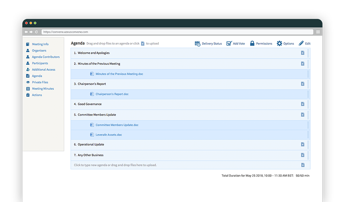This screenshot has width=345, height=202.
Task: Click doc icon beside Chairperson's Report.doc
Action: point(92,94)
